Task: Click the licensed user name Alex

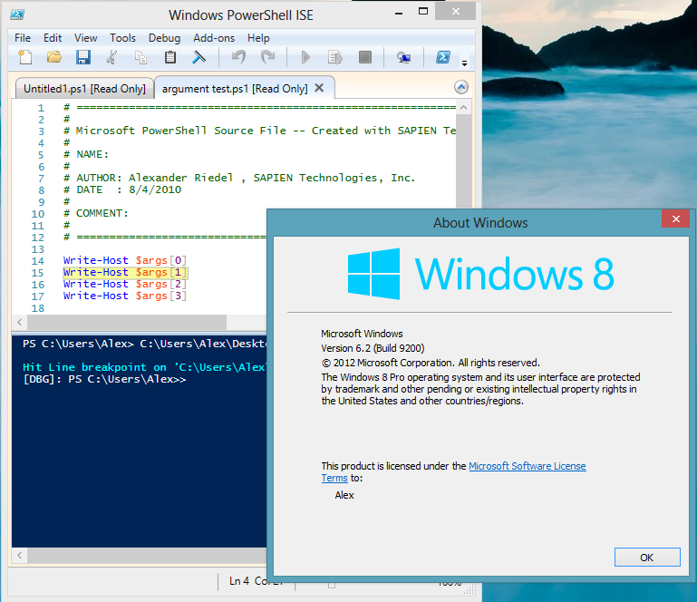Action: click(344, 495)
